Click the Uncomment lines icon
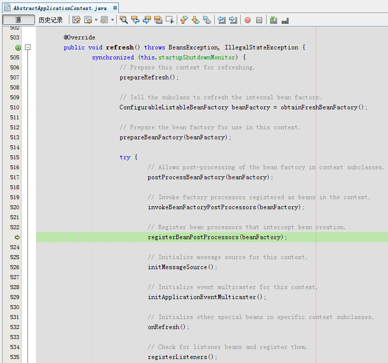388x363 pixels. (285, 20)
